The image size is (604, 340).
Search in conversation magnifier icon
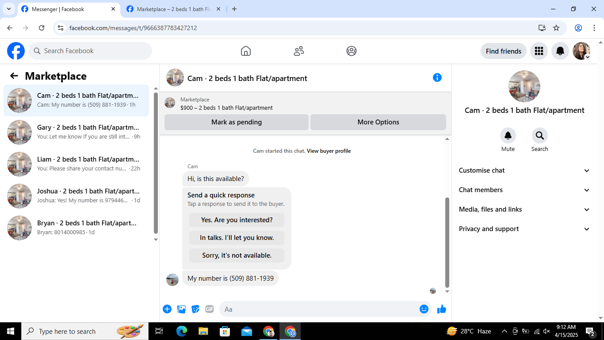point(540,135)
